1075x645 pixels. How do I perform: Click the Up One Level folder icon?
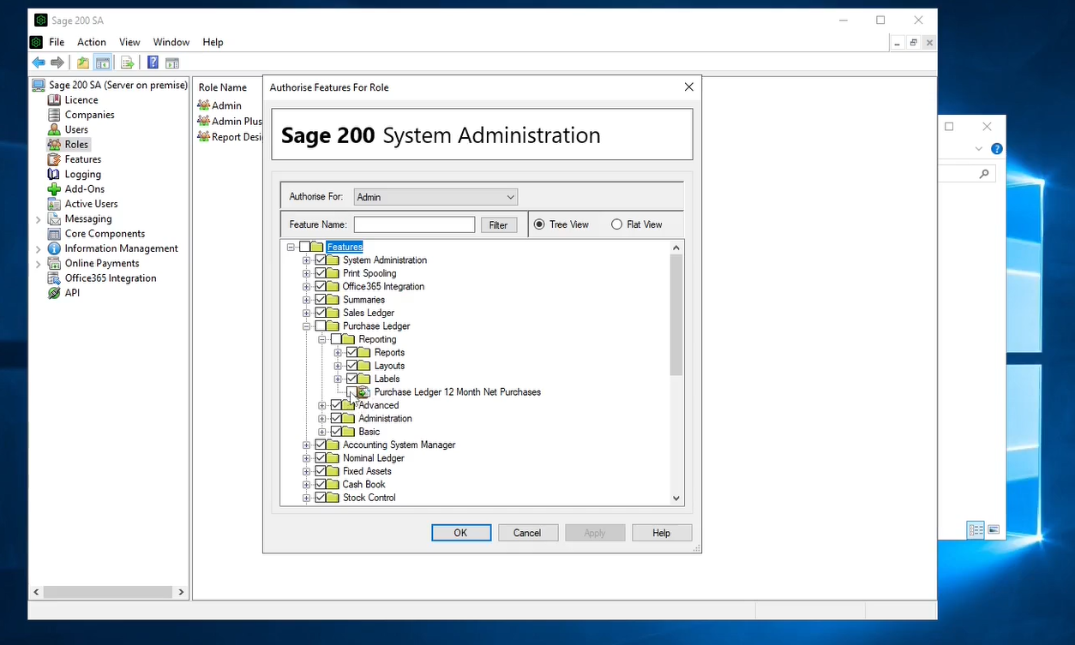pos(82,63)
